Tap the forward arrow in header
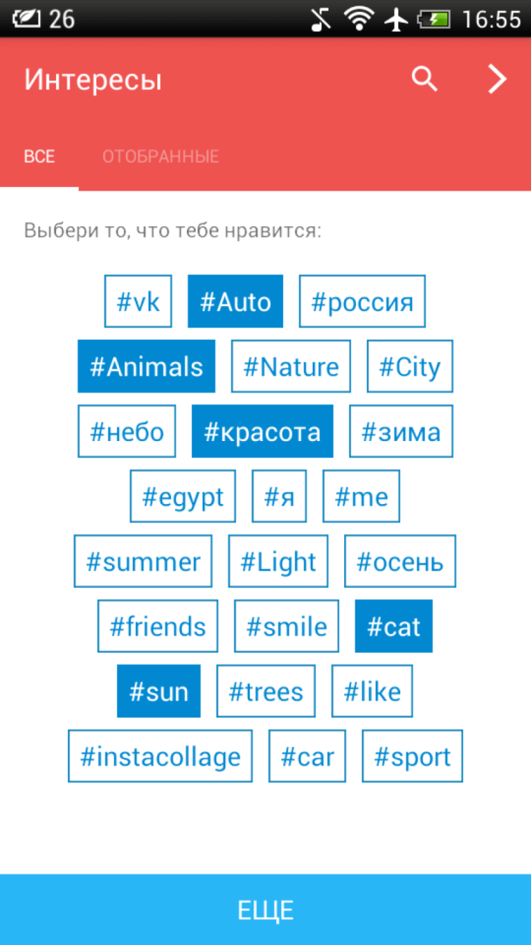Screen dimensions: 531x945 [x=497, y=79]
